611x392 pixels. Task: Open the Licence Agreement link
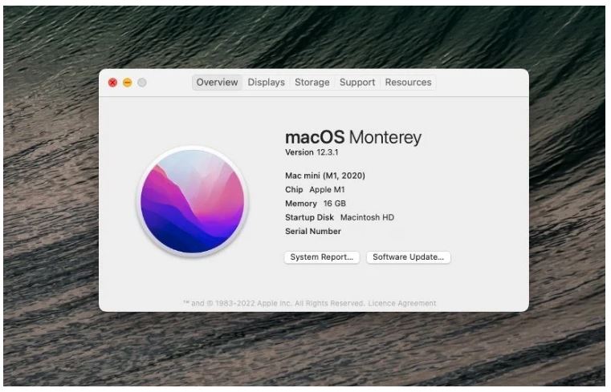pyautogui.click(x=402, y=303)
